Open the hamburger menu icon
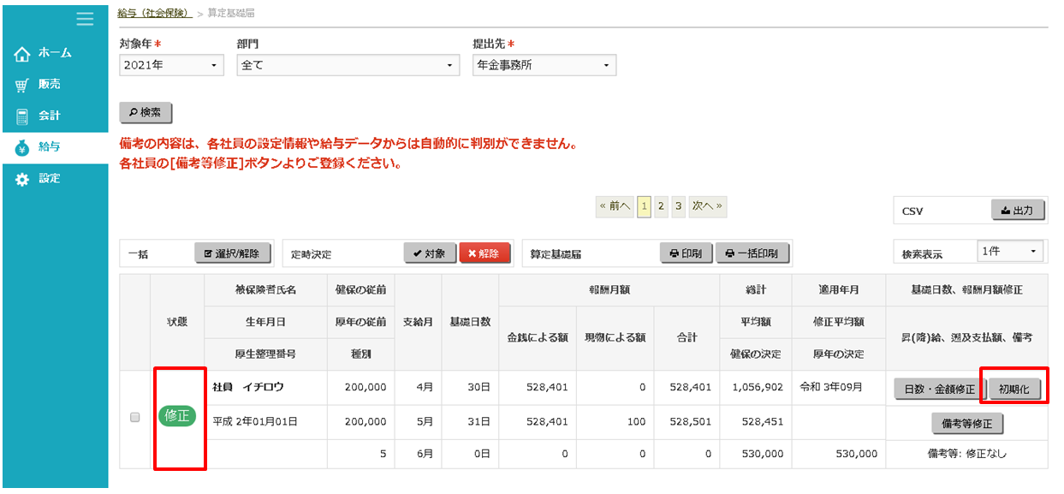The width and height of the screenshot is (1064, 494). 84,19
